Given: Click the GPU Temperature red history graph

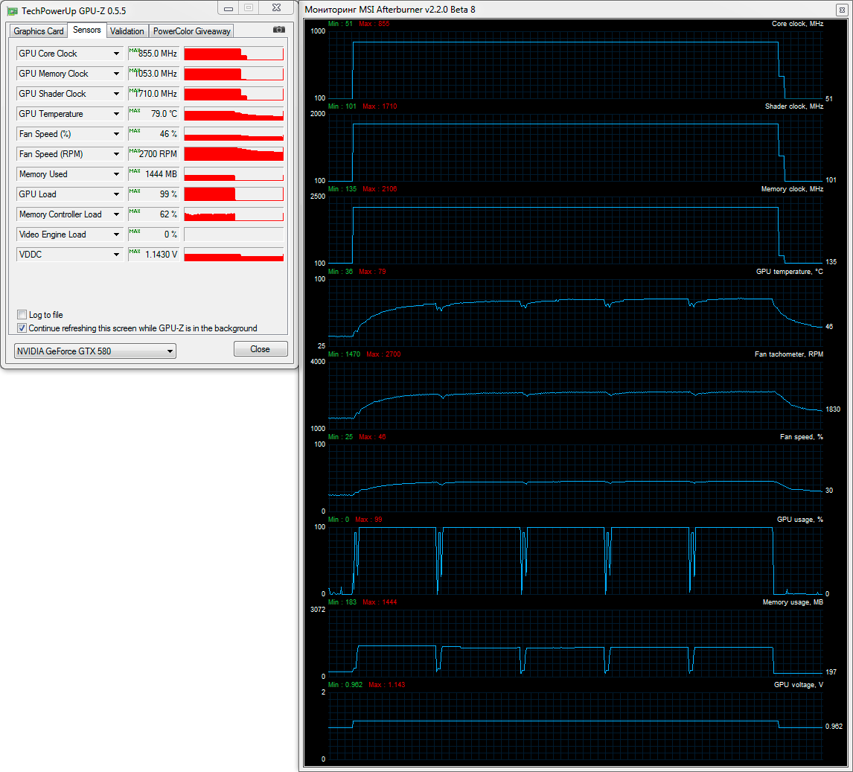Looking at the screenshot, I should (x=234, y=114).
